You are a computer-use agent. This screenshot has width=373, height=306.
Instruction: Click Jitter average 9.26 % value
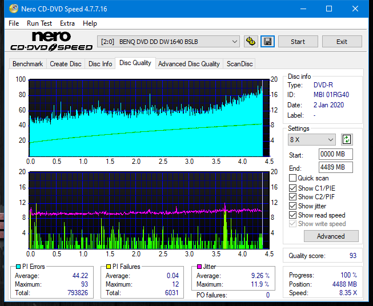pyautogui.click(x=260, y=276)
